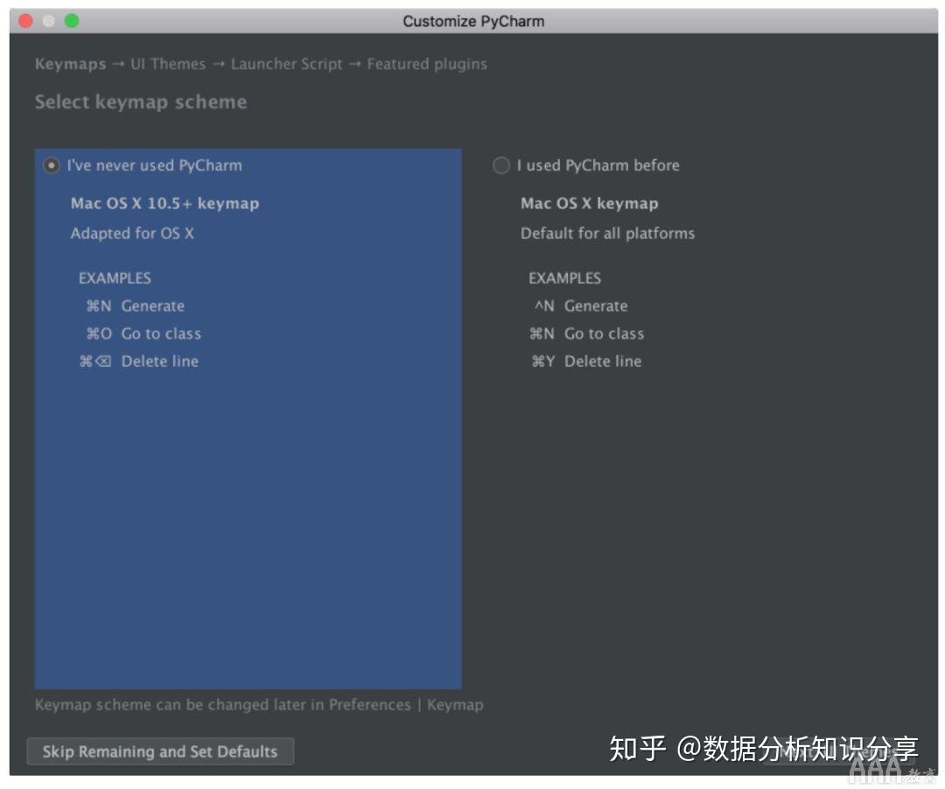The width and height of the screenshot is (945, 789).
Task: Click the 'Keymaps' breadcrumb step
Action: pyautogui.click(x=70, y=64)
